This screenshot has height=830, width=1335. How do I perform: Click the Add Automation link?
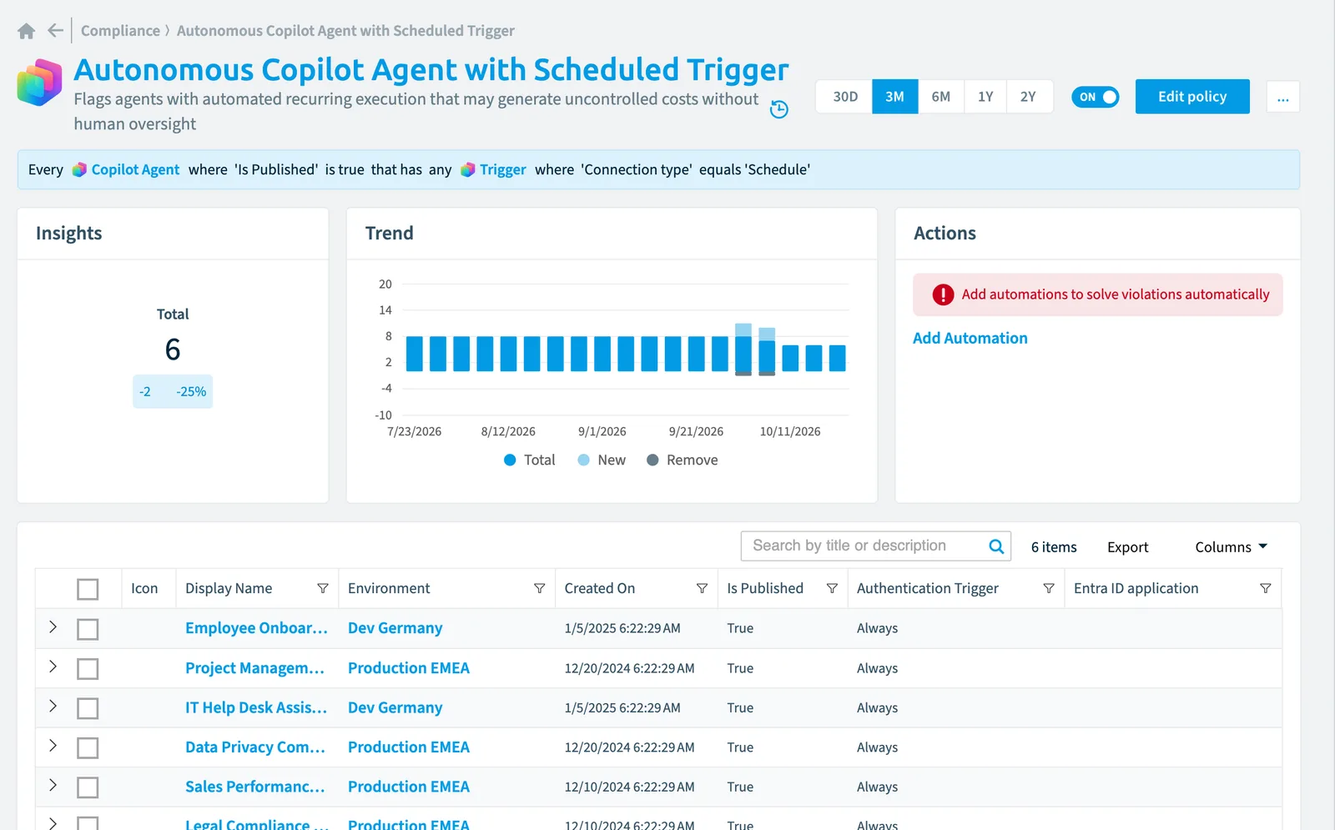point(970,338)
